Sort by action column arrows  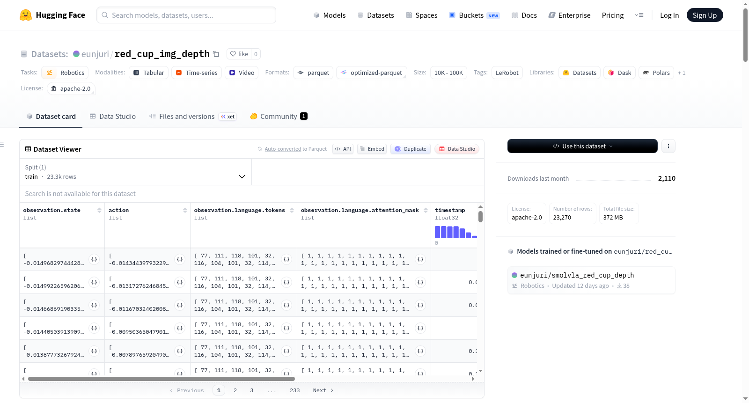185,210
